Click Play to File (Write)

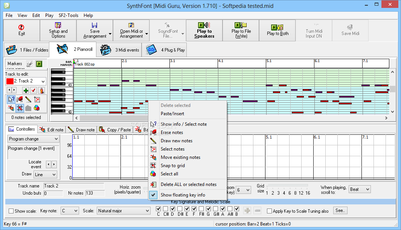tap(241, 30)
